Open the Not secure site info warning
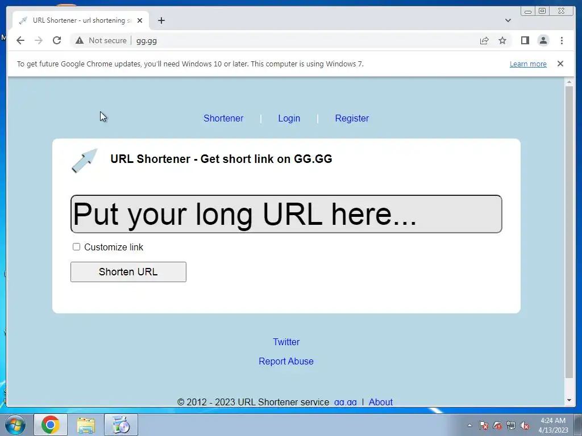582x436 pixels. tap(101, 40)
